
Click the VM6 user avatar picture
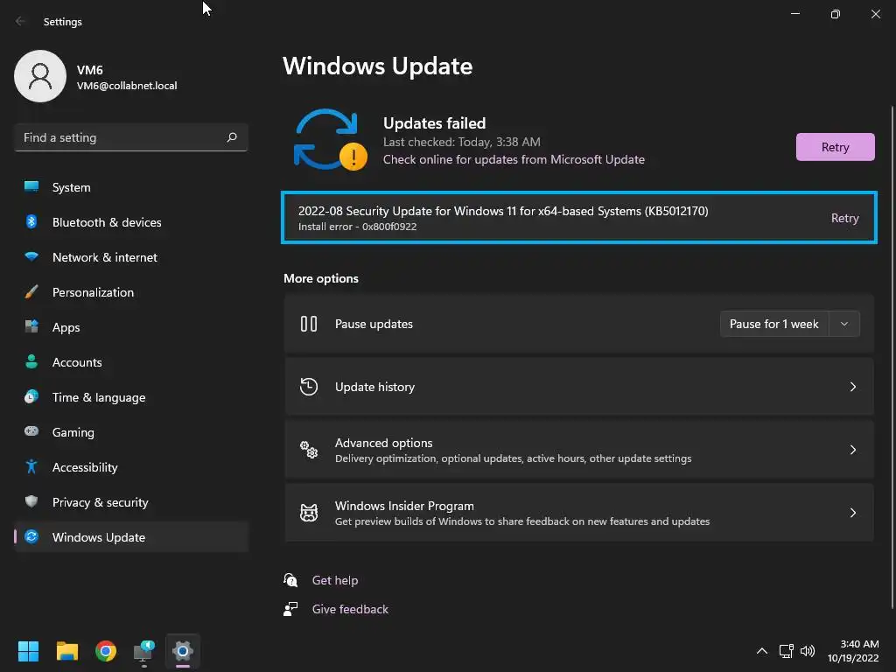click(40, 76)
